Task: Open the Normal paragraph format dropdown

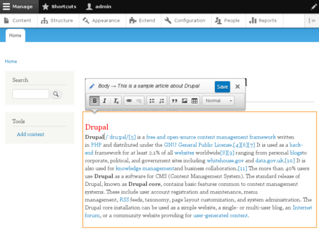Action: (x=218, y=101)
